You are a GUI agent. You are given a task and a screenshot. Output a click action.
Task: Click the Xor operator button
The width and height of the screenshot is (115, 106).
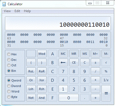pos(42,80)
